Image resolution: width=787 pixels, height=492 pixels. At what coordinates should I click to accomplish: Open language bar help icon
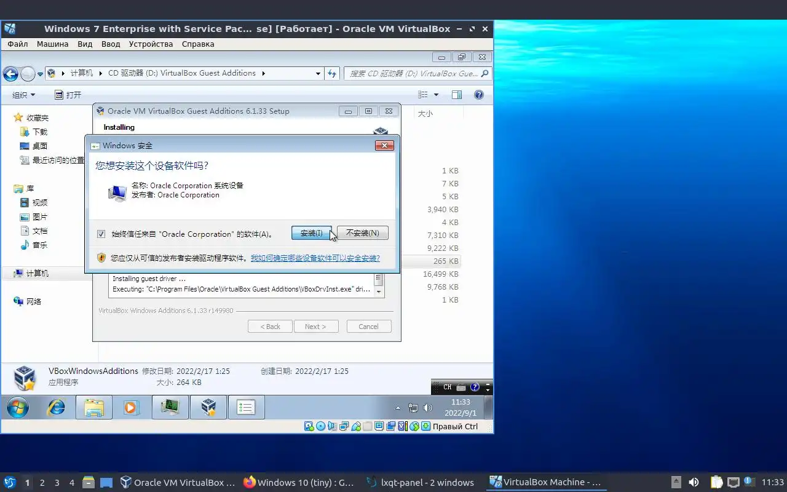click(475, 387)
